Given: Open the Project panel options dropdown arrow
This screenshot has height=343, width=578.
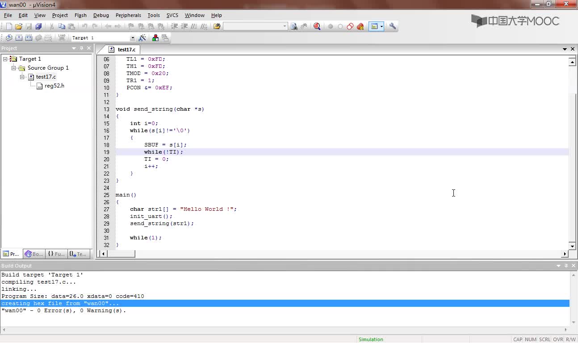Looking at the screenshot, I should click(74, 48).
